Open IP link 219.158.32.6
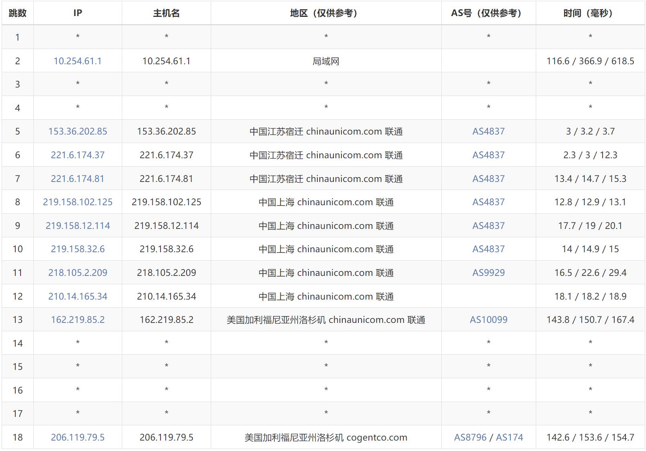This screenshot has width=646, height=451. [x=78, y=249]
